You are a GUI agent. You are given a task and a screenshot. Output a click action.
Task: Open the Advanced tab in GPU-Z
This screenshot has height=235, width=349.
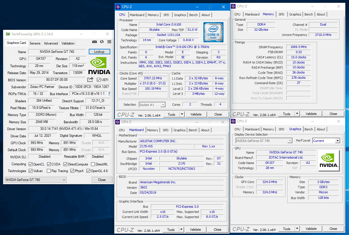[51, 43]
